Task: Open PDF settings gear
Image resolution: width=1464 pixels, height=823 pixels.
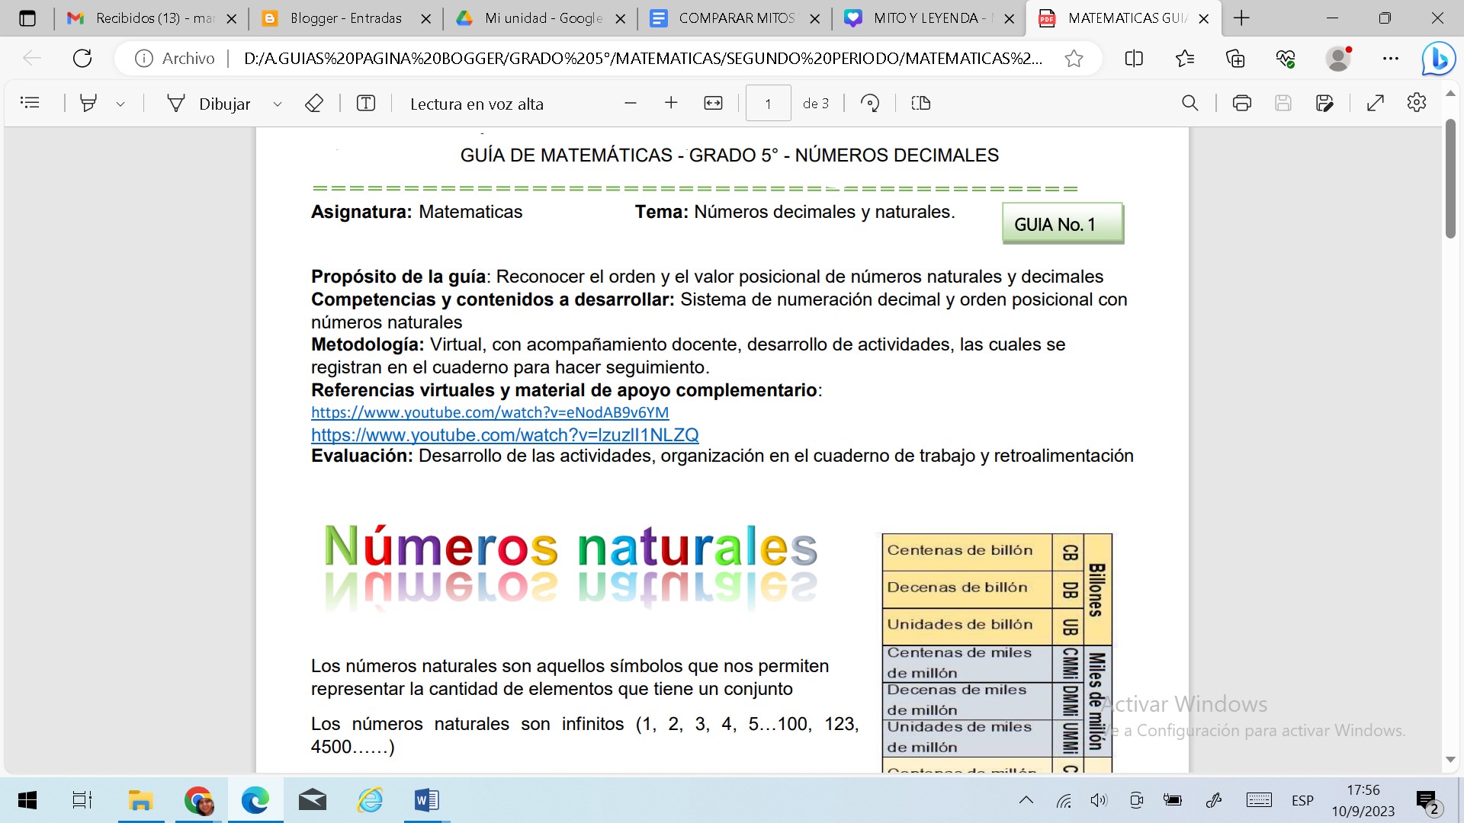Action: (1416, 103)
